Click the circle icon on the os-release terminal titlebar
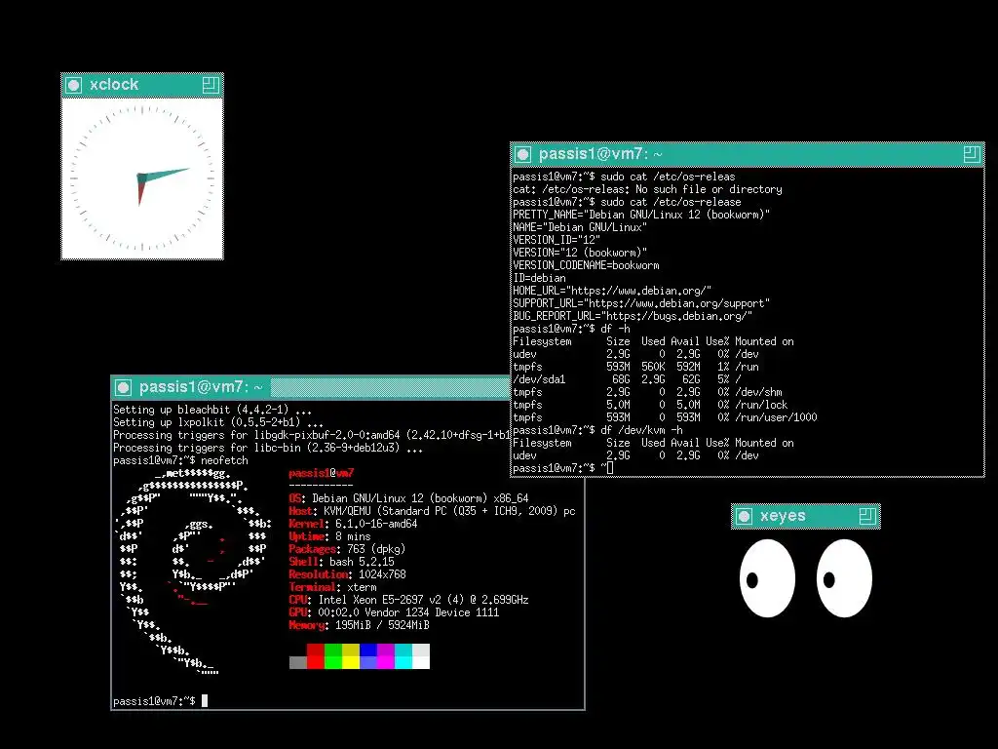The width and height of the screenshot is (998, 749). [523, 154]
